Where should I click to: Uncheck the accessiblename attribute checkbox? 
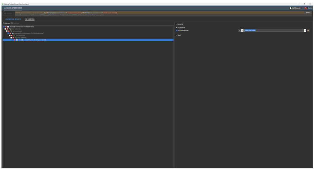177,30
